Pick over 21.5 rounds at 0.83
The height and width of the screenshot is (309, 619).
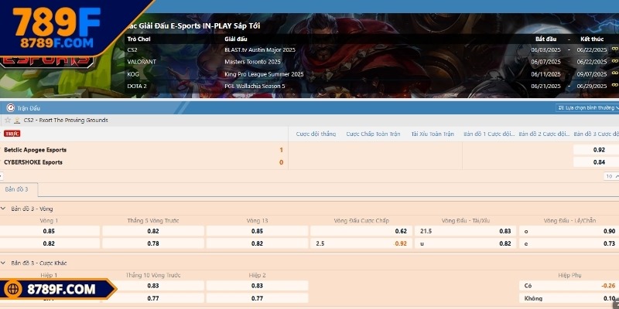click(466, 231)
